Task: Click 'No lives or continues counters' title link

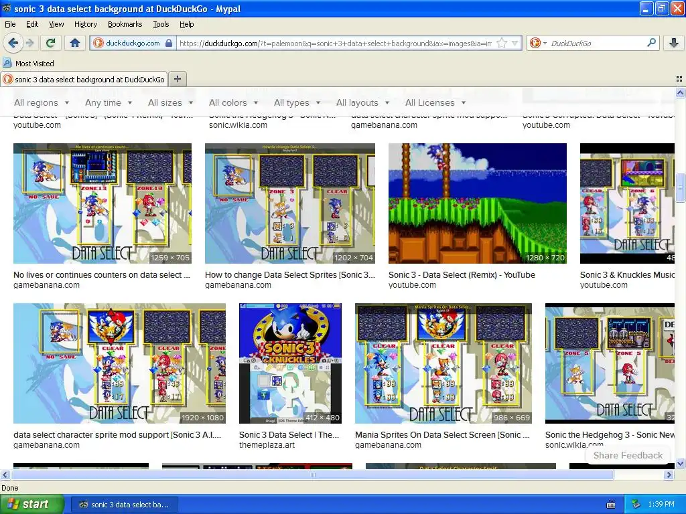Action: [102, 275]
